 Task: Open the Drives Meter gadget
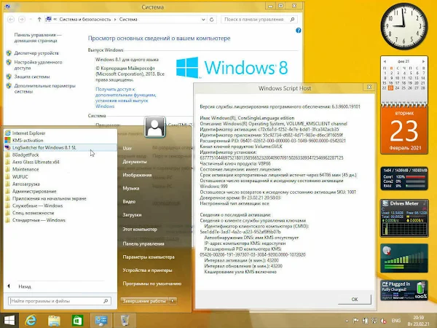pyautogui.click(x=404, y=218)
